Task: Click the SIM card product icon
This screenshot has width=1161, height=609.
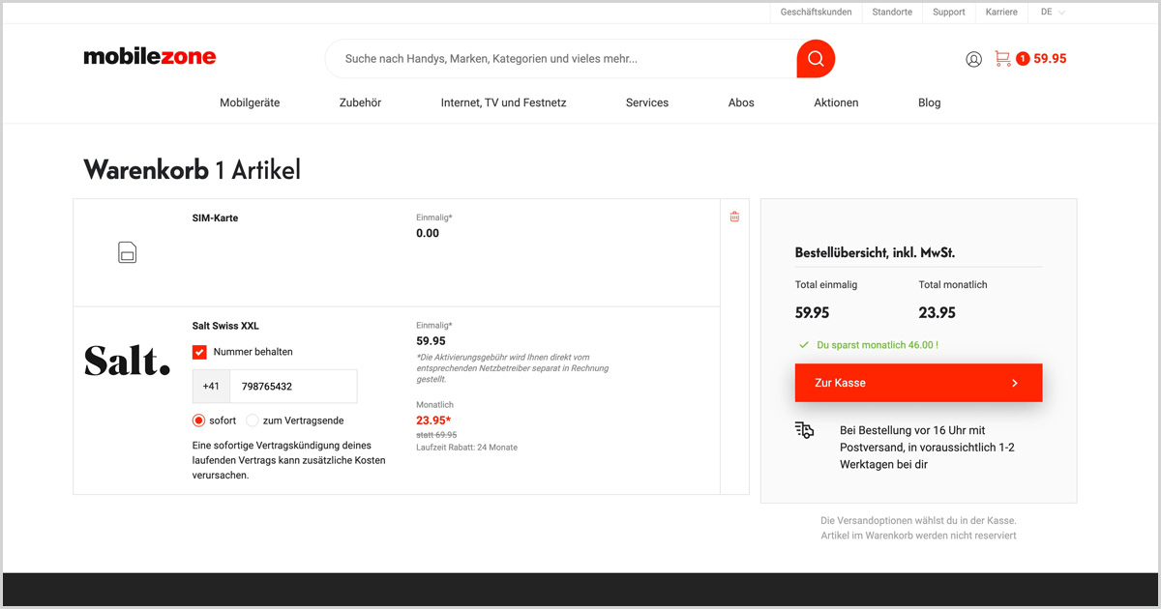Action: point(127,253)
